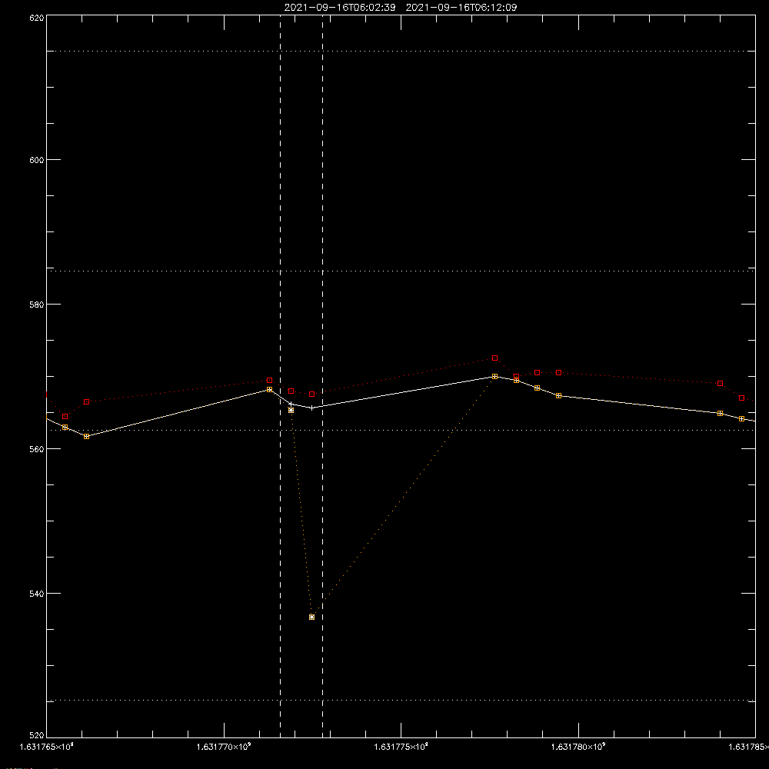
Task: Pick the orange marker near 565 between dashed lines
Action: pos(291,411)
